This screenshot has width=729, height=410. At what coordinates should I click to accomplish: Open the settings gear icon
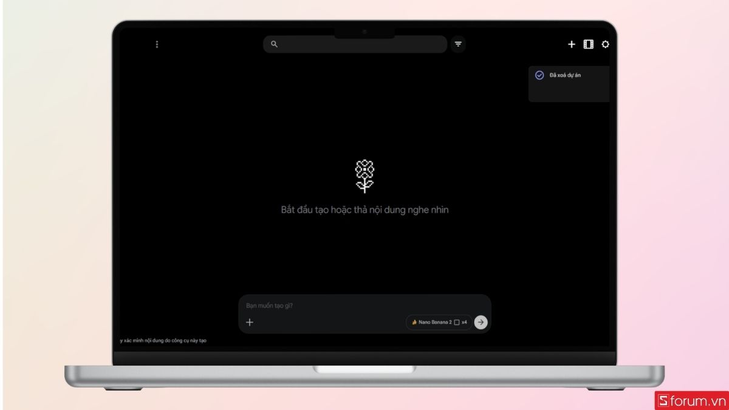click(605, 44)
